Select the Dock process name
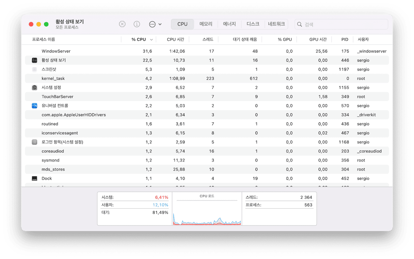414x259 pixels. click(x=47, y=178)
